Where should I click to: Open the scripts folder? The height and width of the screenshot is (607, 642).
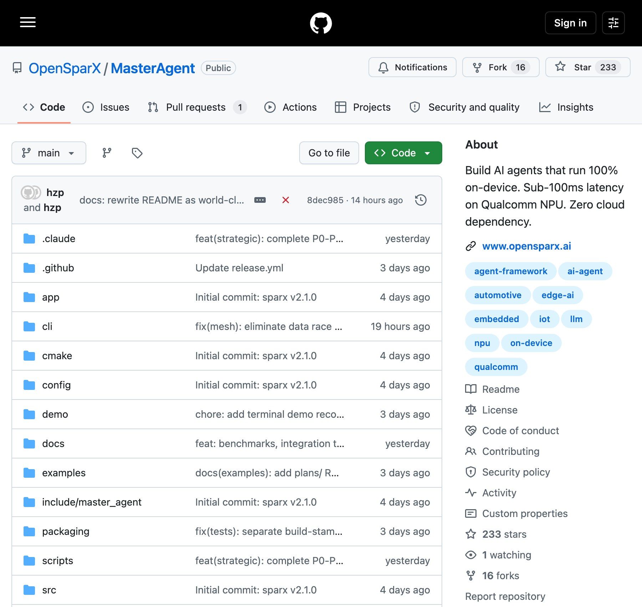[57, 561]
